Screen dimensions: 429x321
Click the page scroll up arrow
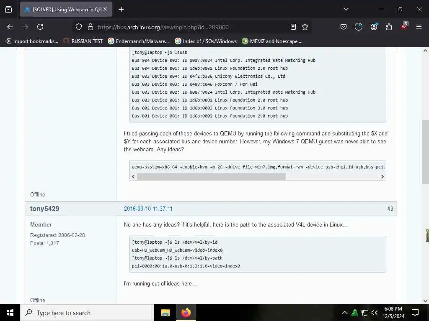[x=425, y=51]
